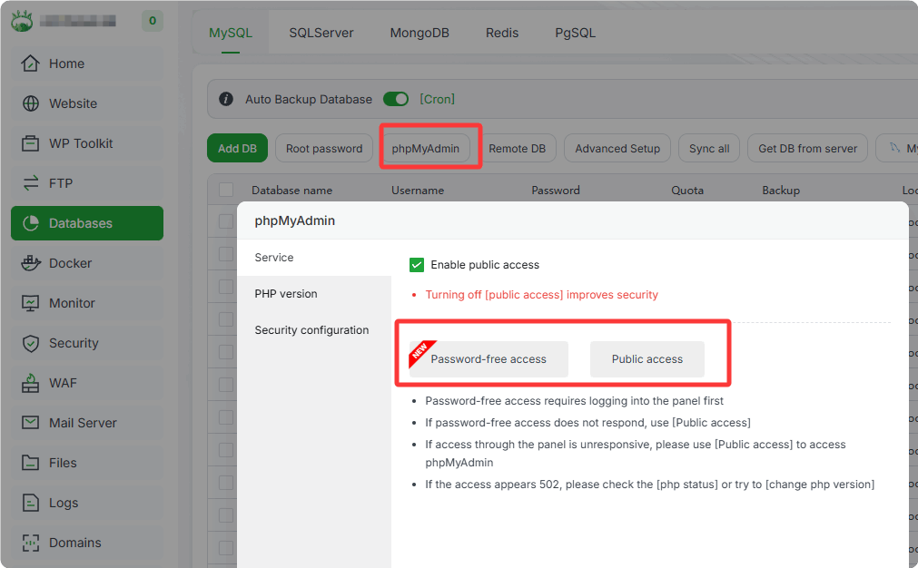Screen dimensions: 918x568
Task: Click the Monitor icon in sidebar
Action: 31,303
